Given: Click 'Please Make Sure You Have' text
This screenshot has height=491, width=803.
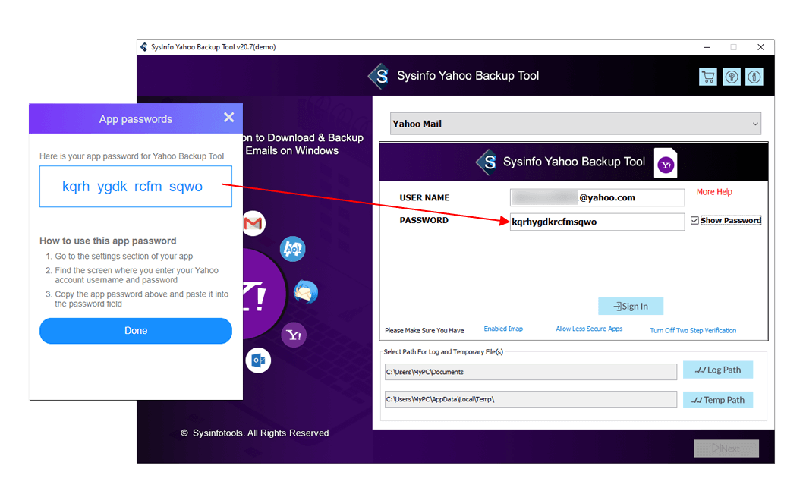Looking at the screenshot, I should tap(424, 331).
